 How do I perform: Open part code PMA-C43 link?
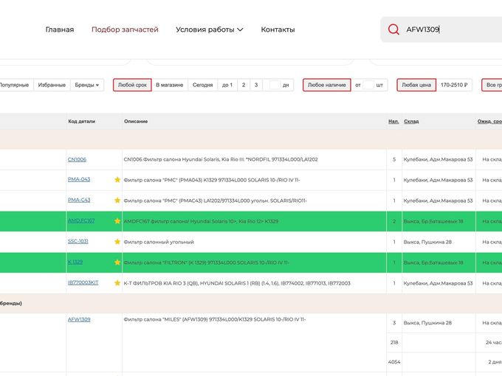coord(79,200)
